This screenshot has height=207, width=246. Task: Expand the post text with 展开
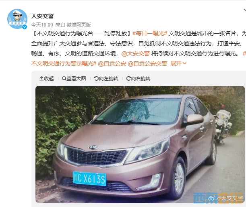pos(178,63)
